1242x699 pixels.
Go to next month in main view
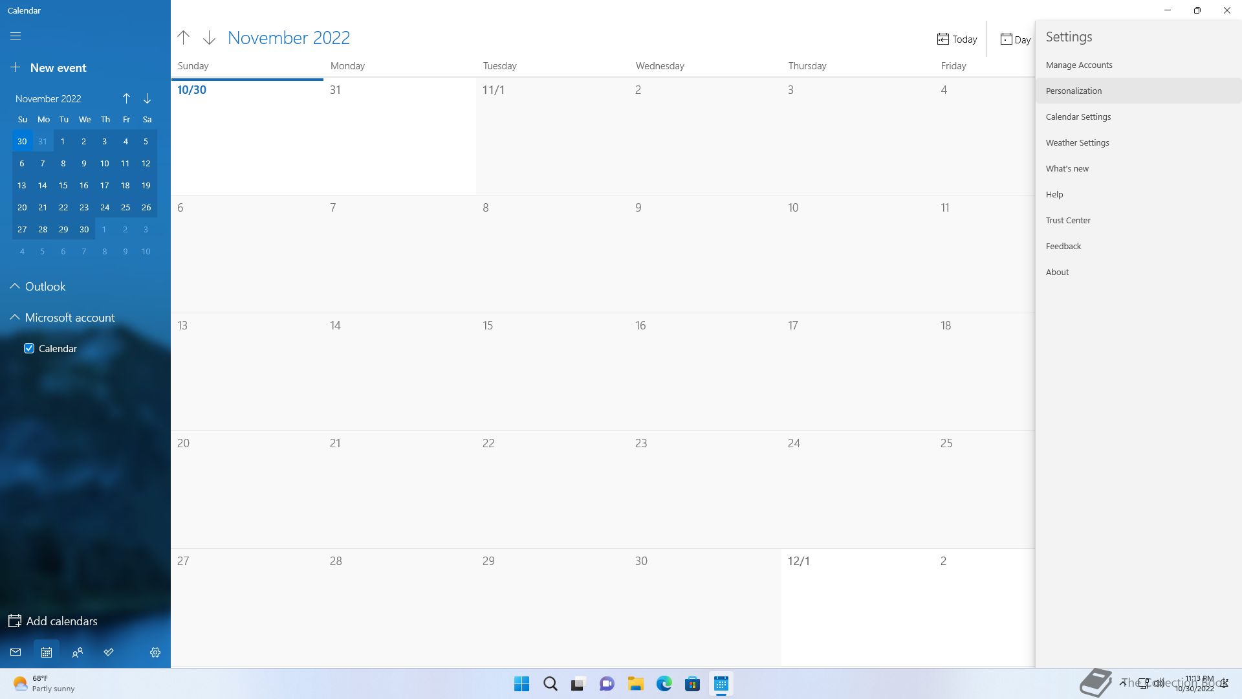pos(209,38)
